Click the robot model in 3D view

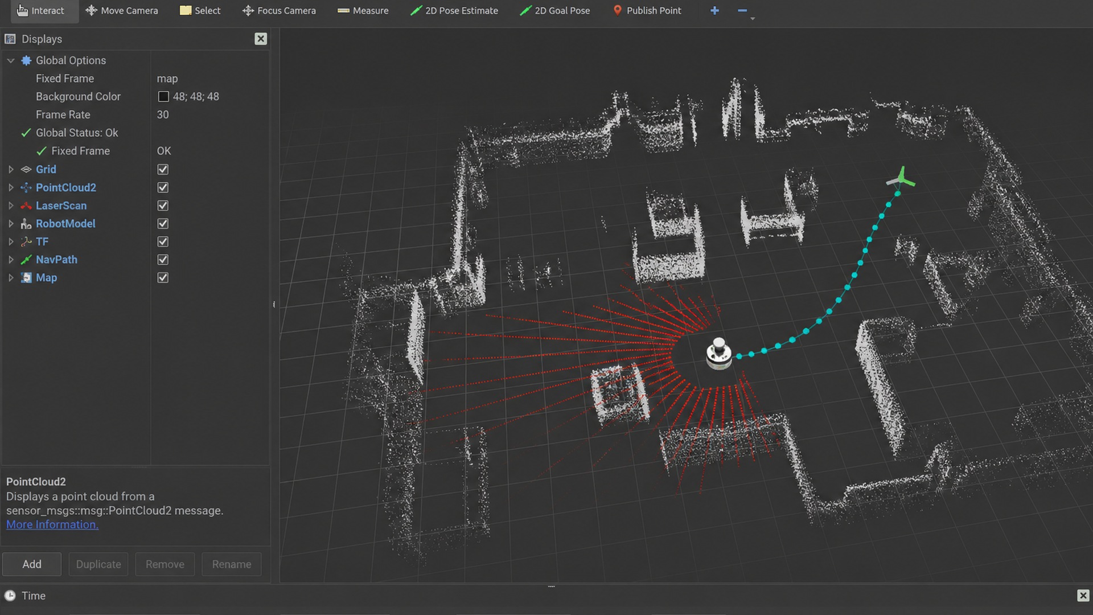click(x=718, y=354)
